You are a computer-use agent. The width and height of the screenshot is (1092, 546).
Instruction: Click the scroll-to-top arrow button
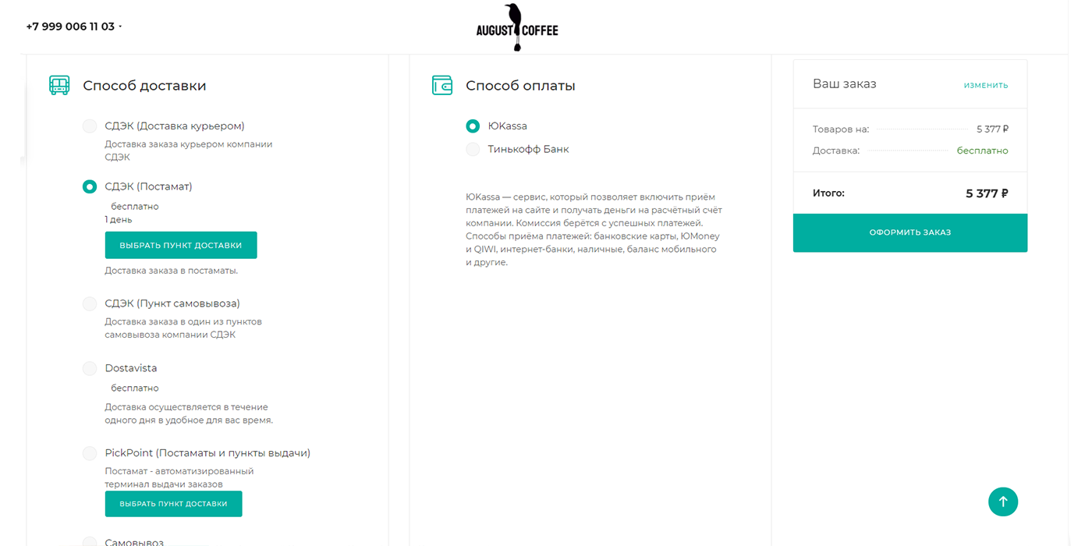coord(1002,502)
